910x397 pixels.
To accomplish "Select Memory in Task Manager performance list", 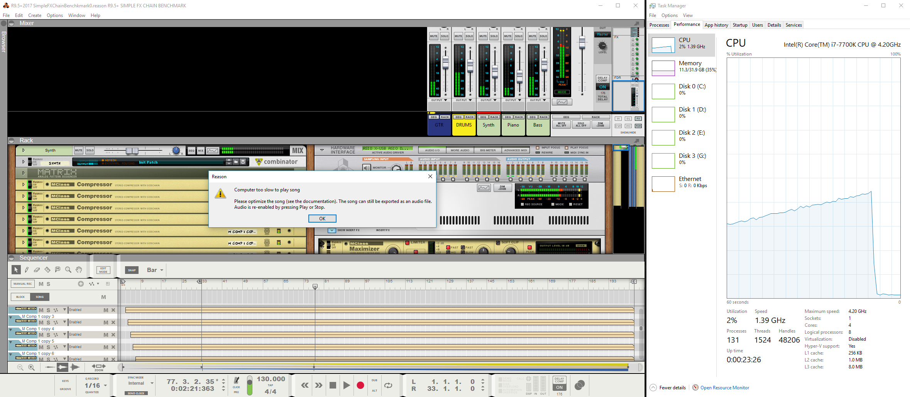I will coord(682,68).
